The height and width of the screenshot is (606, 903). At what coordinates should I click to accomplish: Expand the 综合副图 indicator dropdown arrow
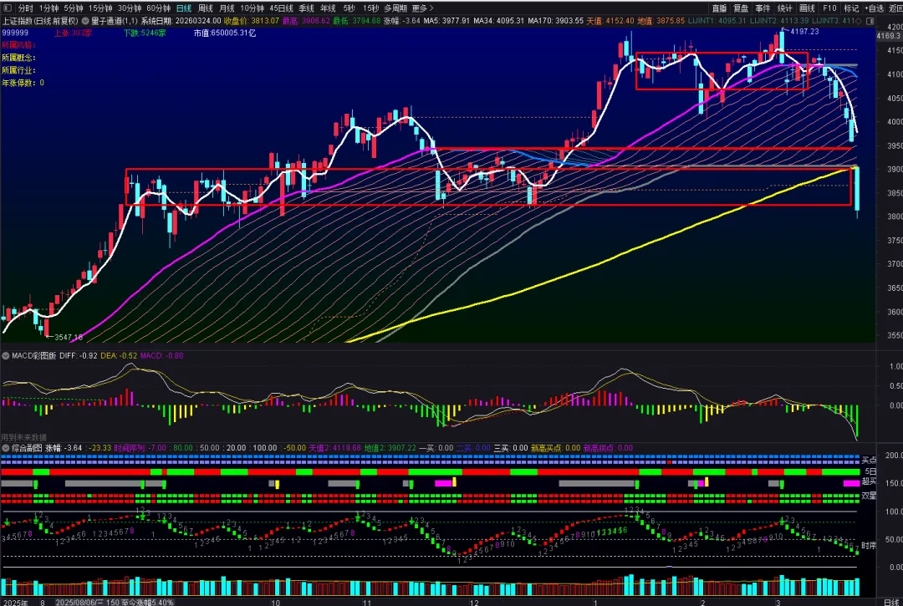[x=6, y=448]
